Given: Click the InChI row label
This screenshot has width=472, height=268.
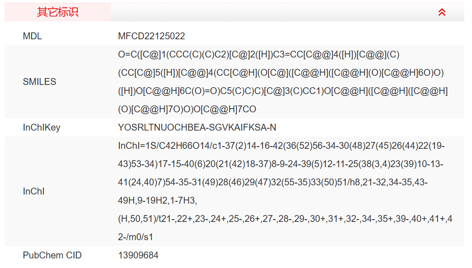Looking at the screenshot, I should coord(34,191).
